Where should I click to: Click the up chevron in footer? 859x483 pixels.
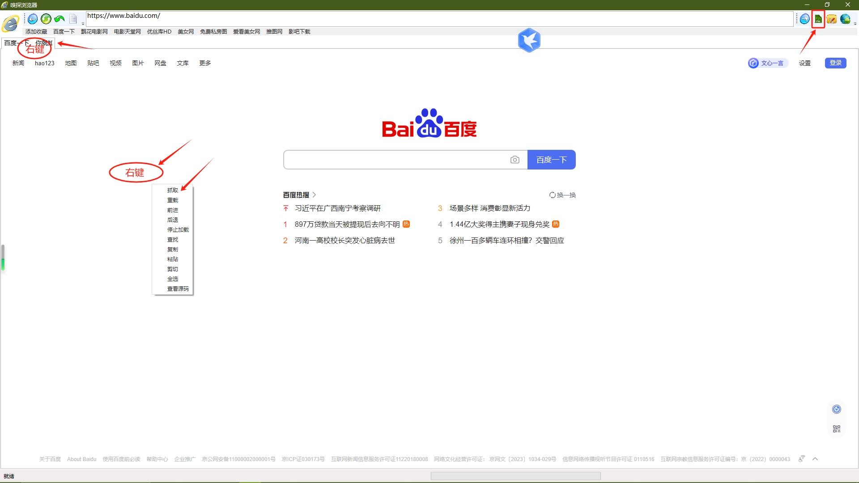coord(815,459)
